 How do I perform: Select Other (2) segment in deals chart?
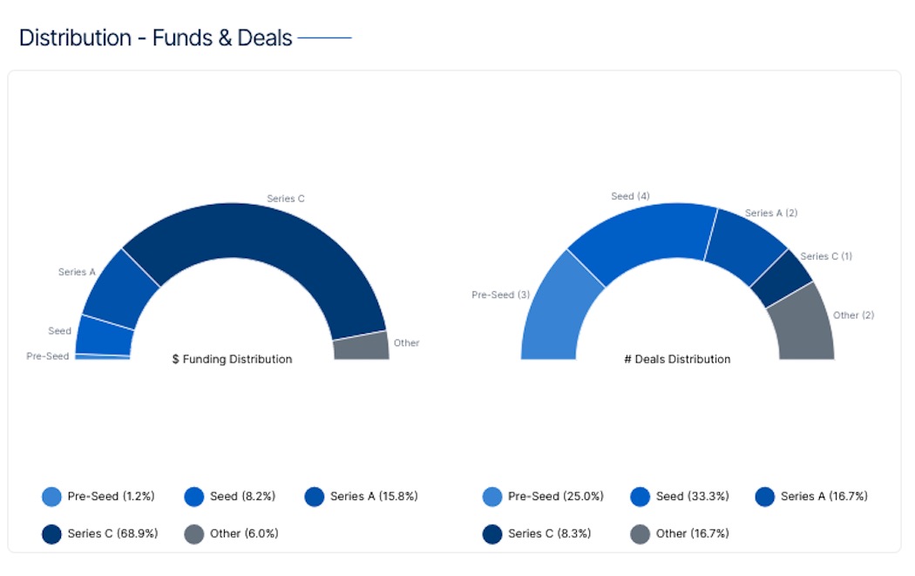(x=802, y=322)
